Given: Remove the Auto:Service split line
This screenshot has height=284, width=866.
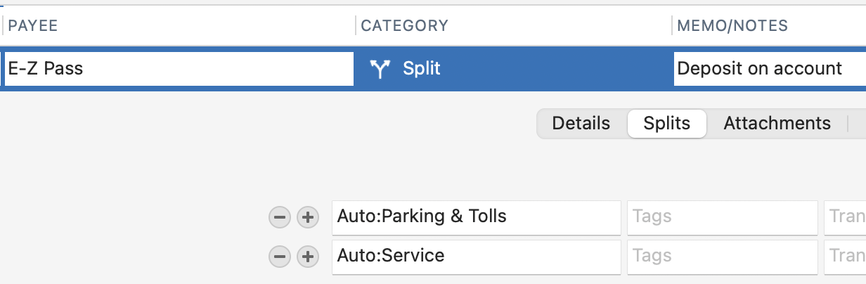Looking at the screenshot, I should point(280,257).
